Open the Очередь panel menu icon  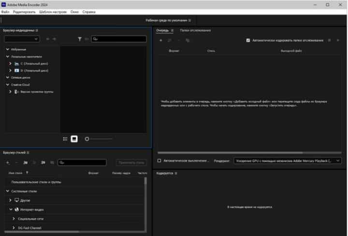point(172,30)
